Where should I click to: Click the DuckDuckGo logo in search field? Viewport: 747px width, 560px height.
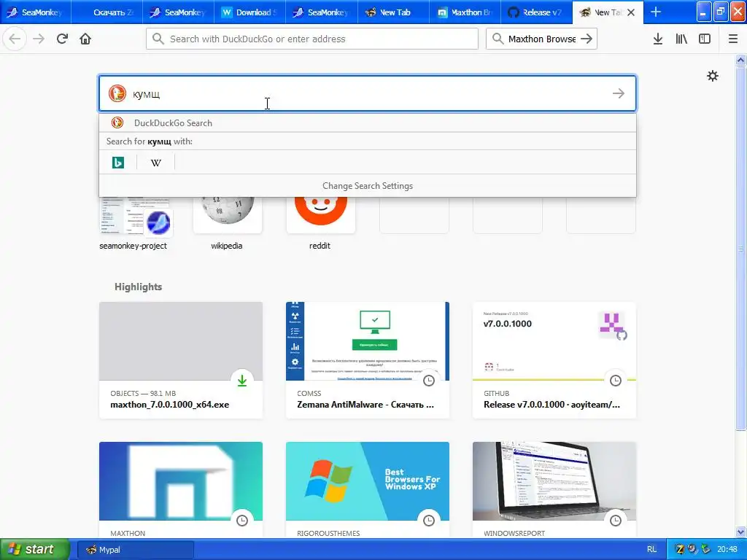(x=117, y=93)
